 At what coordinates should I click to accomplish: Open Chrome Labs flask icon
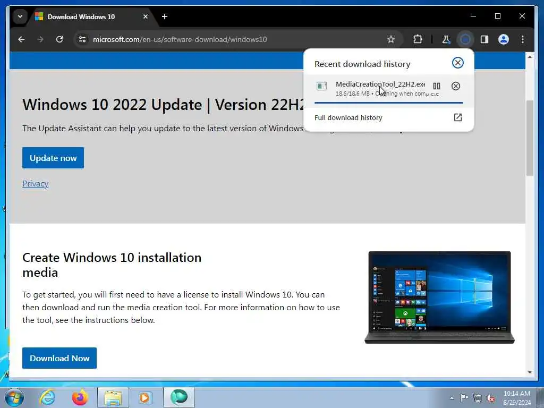coord(446,39)
